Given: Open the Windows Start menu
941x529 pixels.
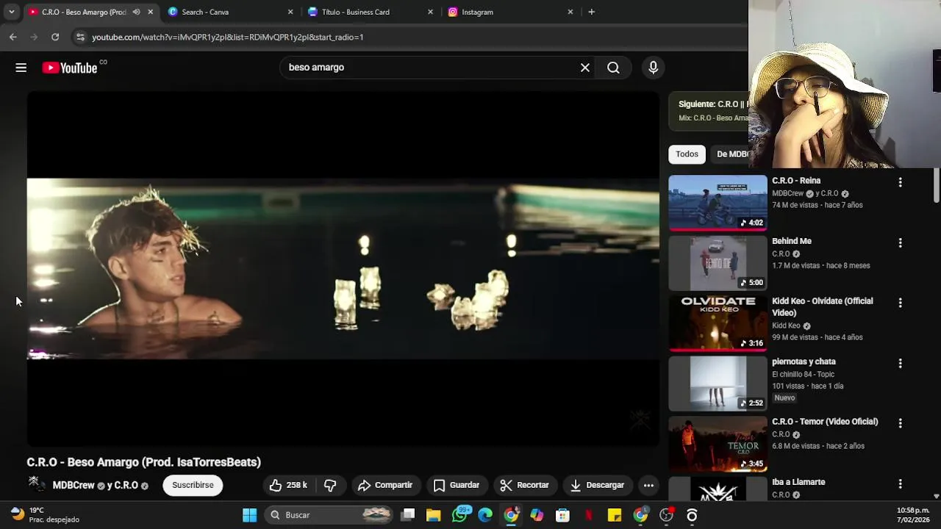Looking at the screenshot, I should [x=250, y=515].
